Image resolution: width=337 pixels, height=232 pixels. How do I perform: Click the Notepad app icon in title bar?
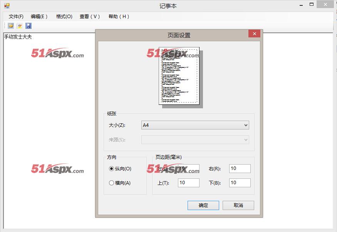(x=7, y=6)
